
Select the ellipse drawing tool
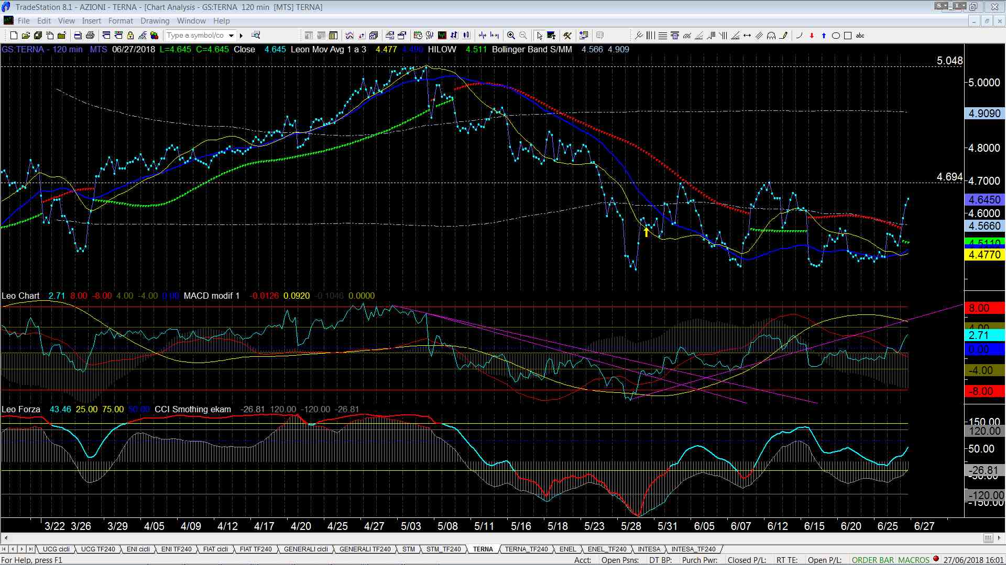click(836, 36)
